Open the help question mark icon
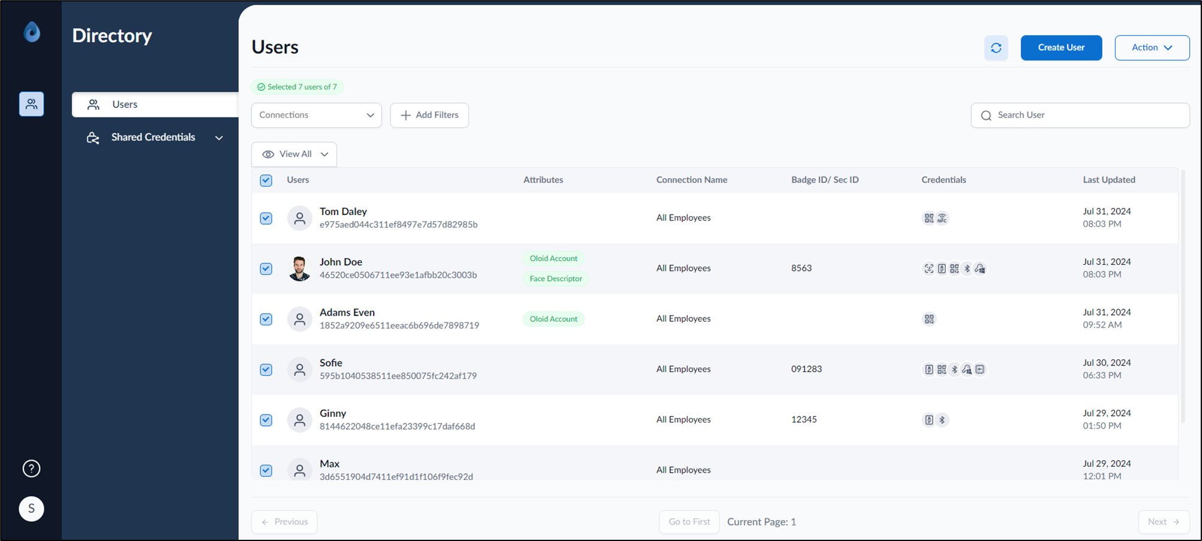Image resolution: width=1202 pixels, height=541 pixels. click(x=31, y=469)
